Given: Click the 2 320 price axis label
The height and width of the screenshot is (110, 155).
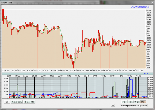Looking at the screenshot, I should [x=149, y=11].
